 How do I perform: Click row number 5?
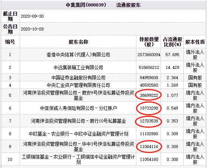point(10,95)
